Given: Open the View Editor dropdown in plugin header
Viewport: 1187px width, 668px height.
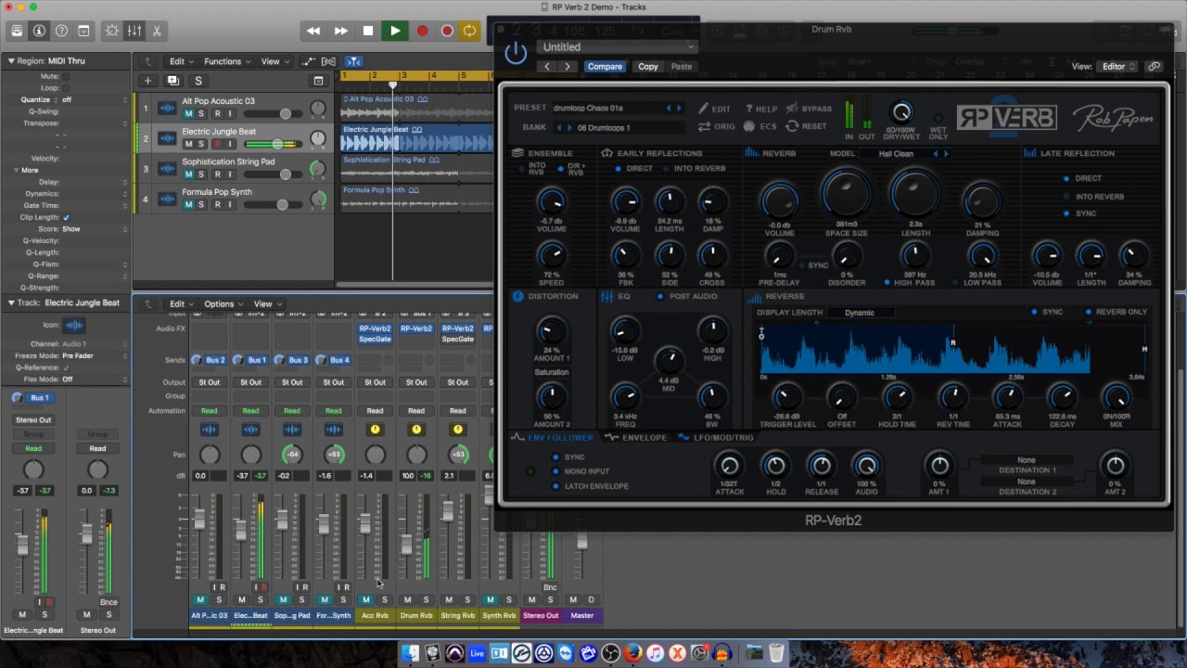Looking at the screenshot, I should pyautogui.click(x=1117, y=66).
